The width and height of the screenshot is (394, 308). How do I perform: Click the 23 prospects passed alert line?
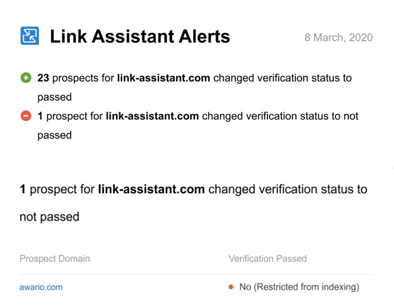[195, 87]
